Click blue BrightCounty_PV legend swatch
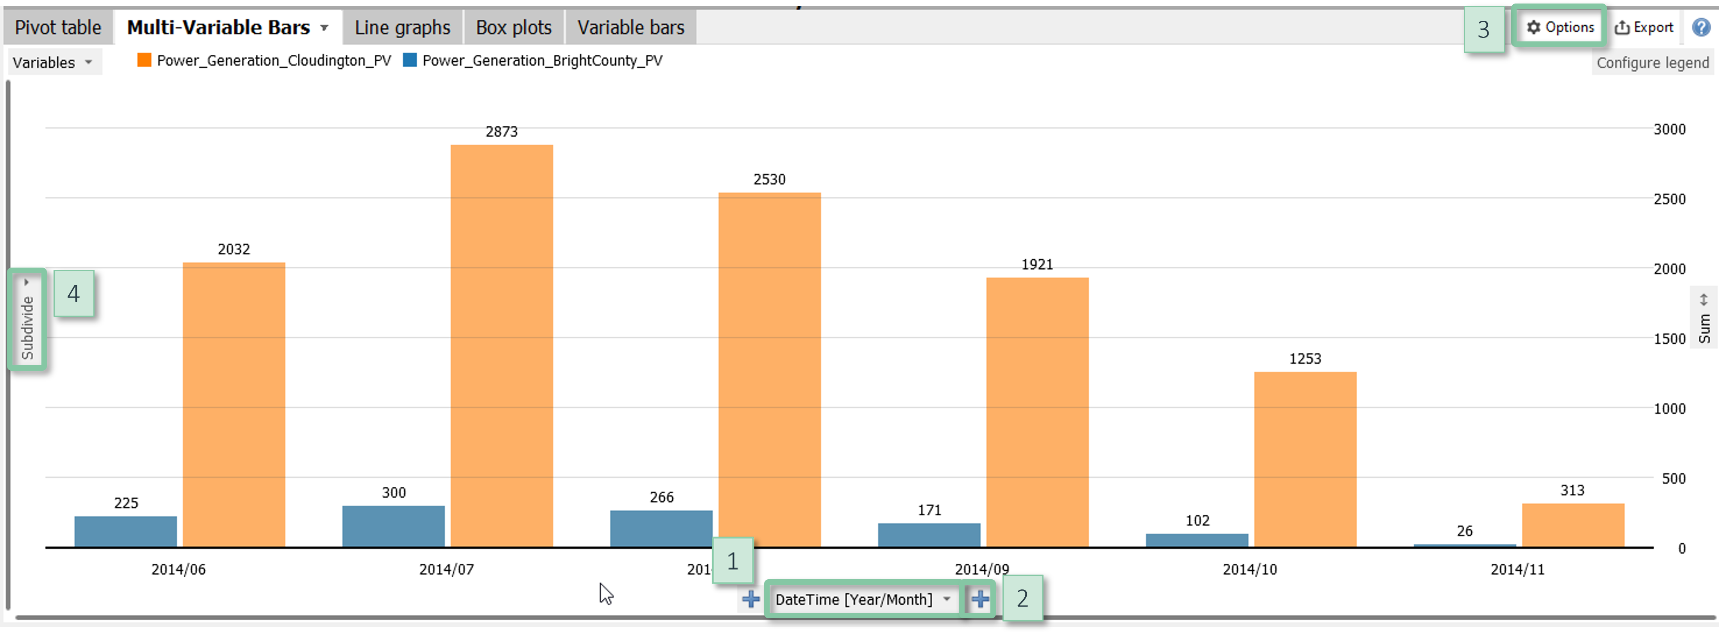Image resolution: width=1719 pixels, height=641 pixels. 410,61
